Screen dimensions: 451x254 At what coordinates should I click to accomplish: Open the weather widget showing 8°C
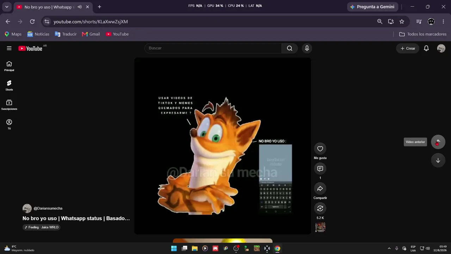19,248
